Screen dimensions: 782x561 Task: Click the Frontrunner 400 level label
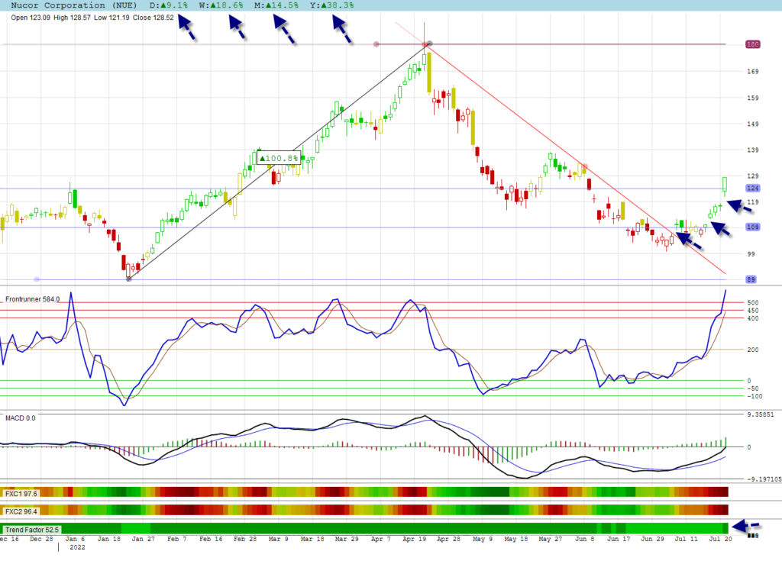(x=752, y=318)
